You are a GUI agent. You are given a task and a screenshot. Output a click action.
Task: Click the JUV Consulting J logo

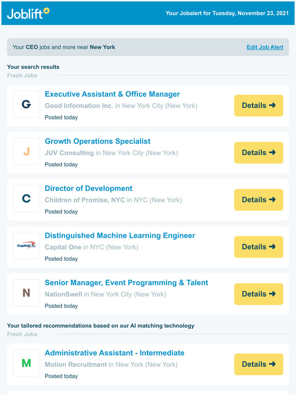coord(27,151)
